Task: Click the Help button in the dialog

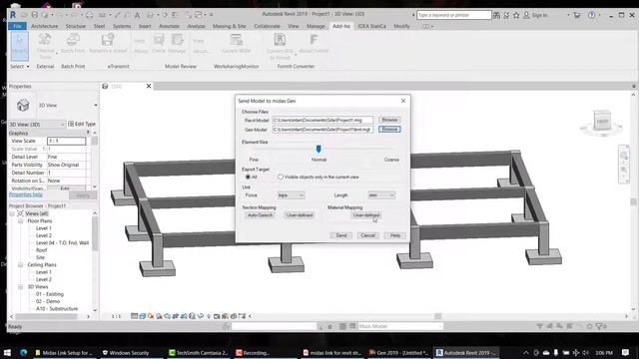Action: [395, 235]
